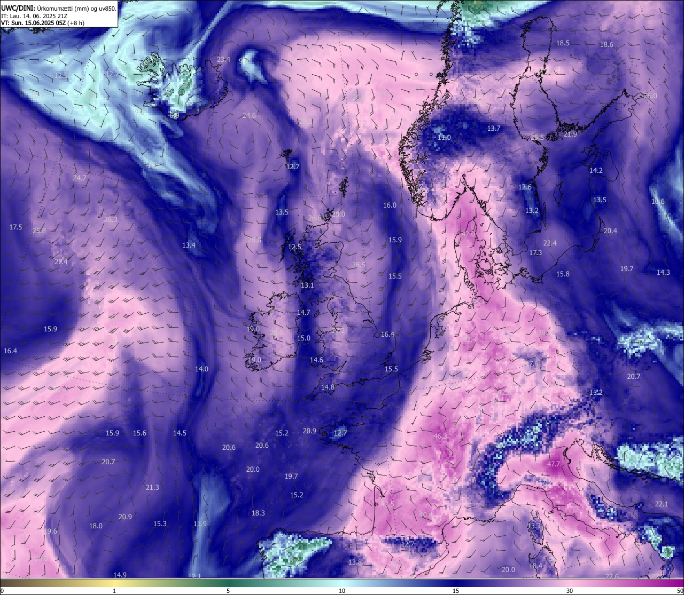Click the 18.4 value near Sardinia
Screen dimensions: 684x595
tap(535, 566)
